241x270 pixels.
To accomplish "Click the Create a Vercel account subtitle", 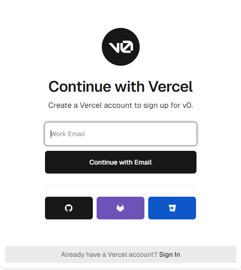I will point(120,105).
